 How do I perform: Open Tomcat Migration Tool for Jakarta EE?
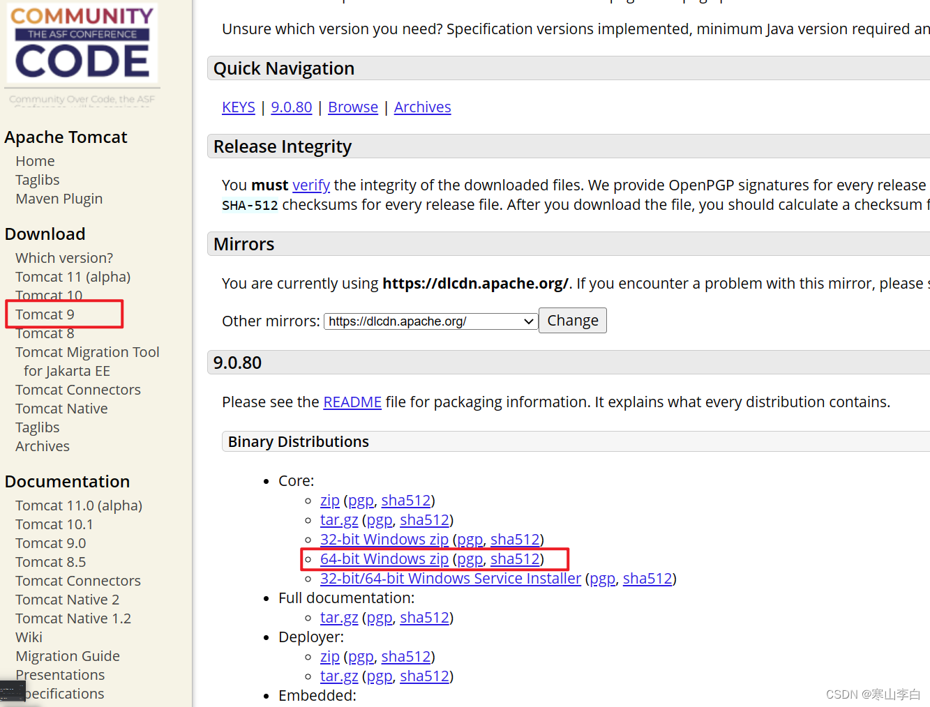coord(87,361)
